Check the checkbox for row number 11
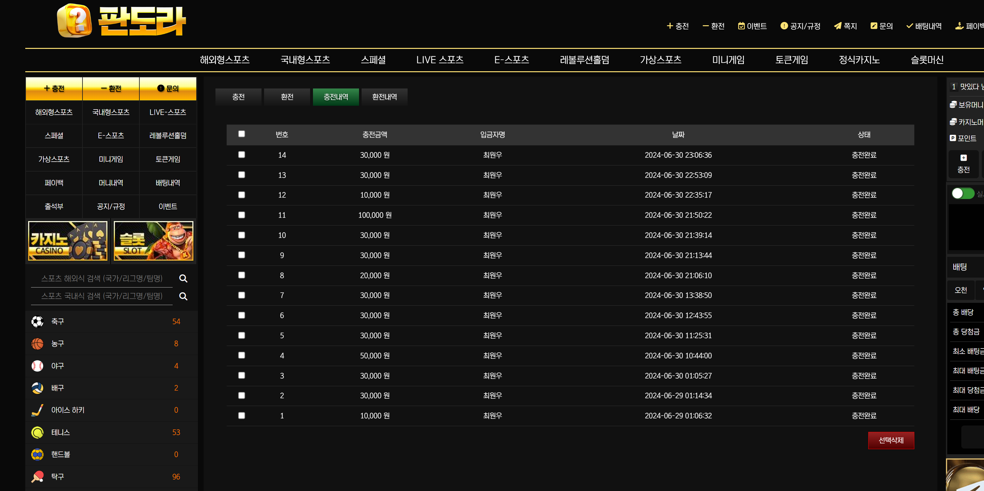 241,215
